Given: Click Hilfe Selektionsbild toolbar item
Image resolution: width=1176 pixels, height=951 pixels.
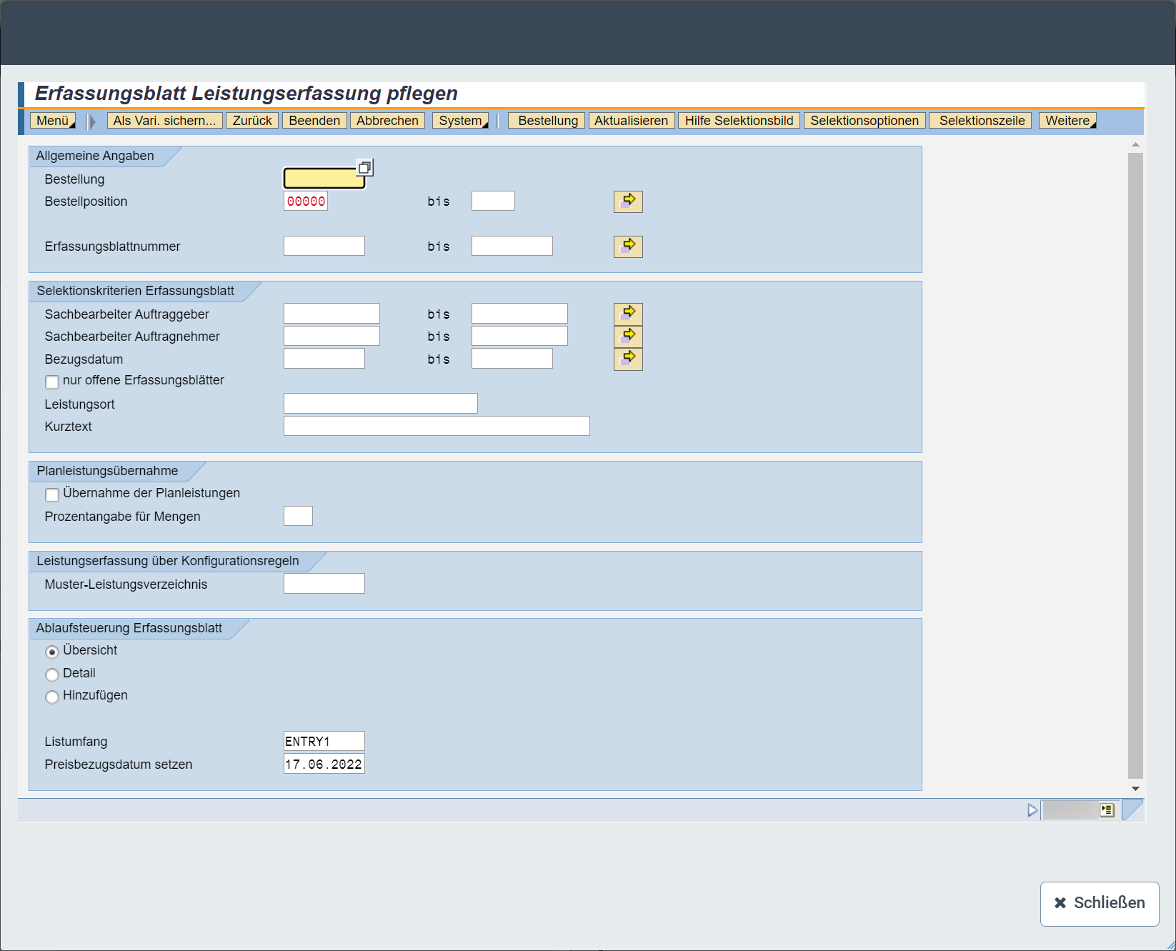Looking at the screenshot, I should click(739, 121).
